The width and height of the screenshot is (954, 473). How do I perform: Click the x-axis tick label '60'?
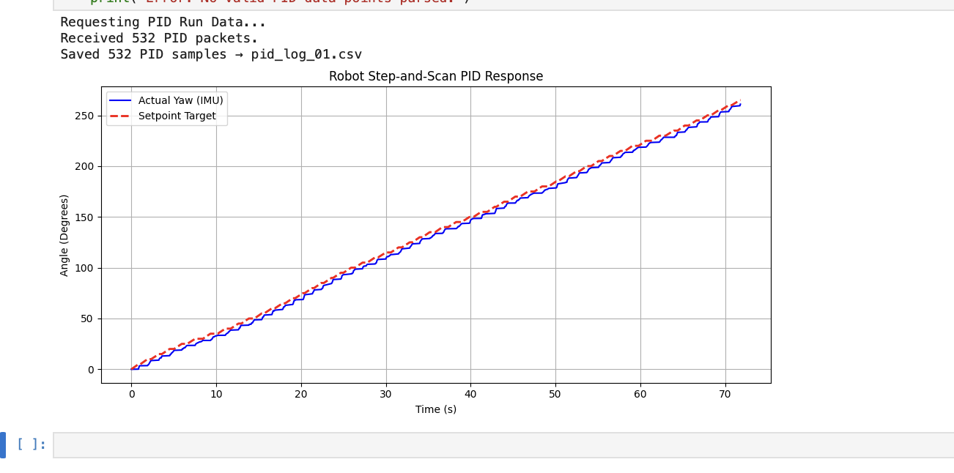pos(640,394)
